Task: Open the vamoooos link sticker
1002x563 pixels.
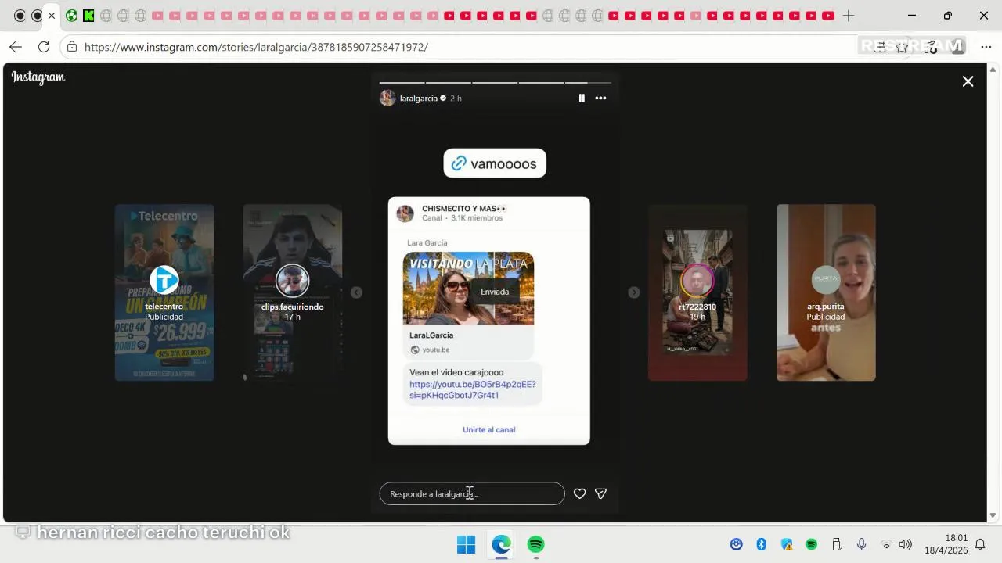Action: 495,163
